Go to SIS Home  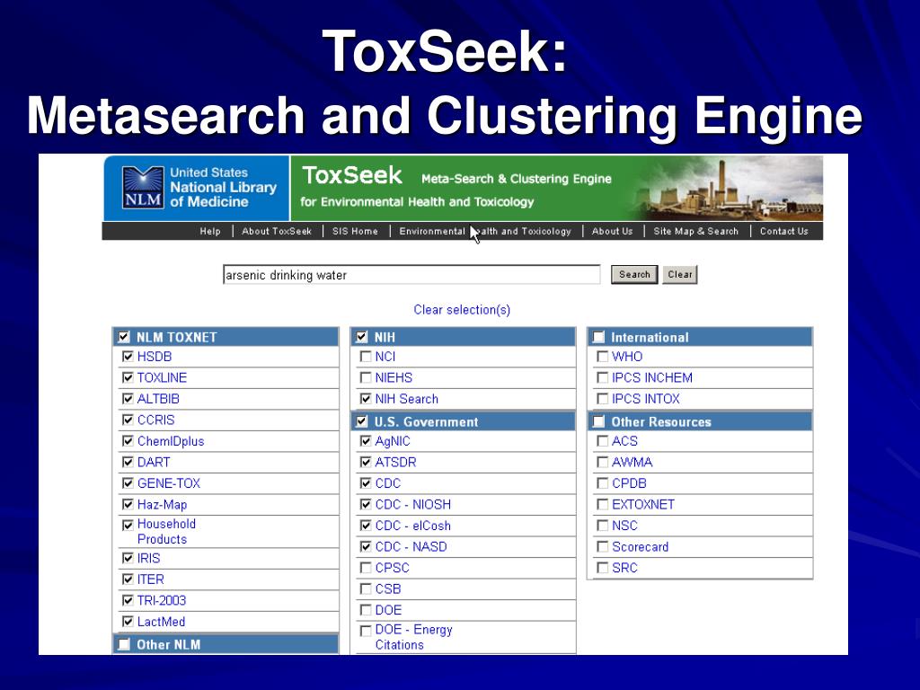[x=355, y=231]
